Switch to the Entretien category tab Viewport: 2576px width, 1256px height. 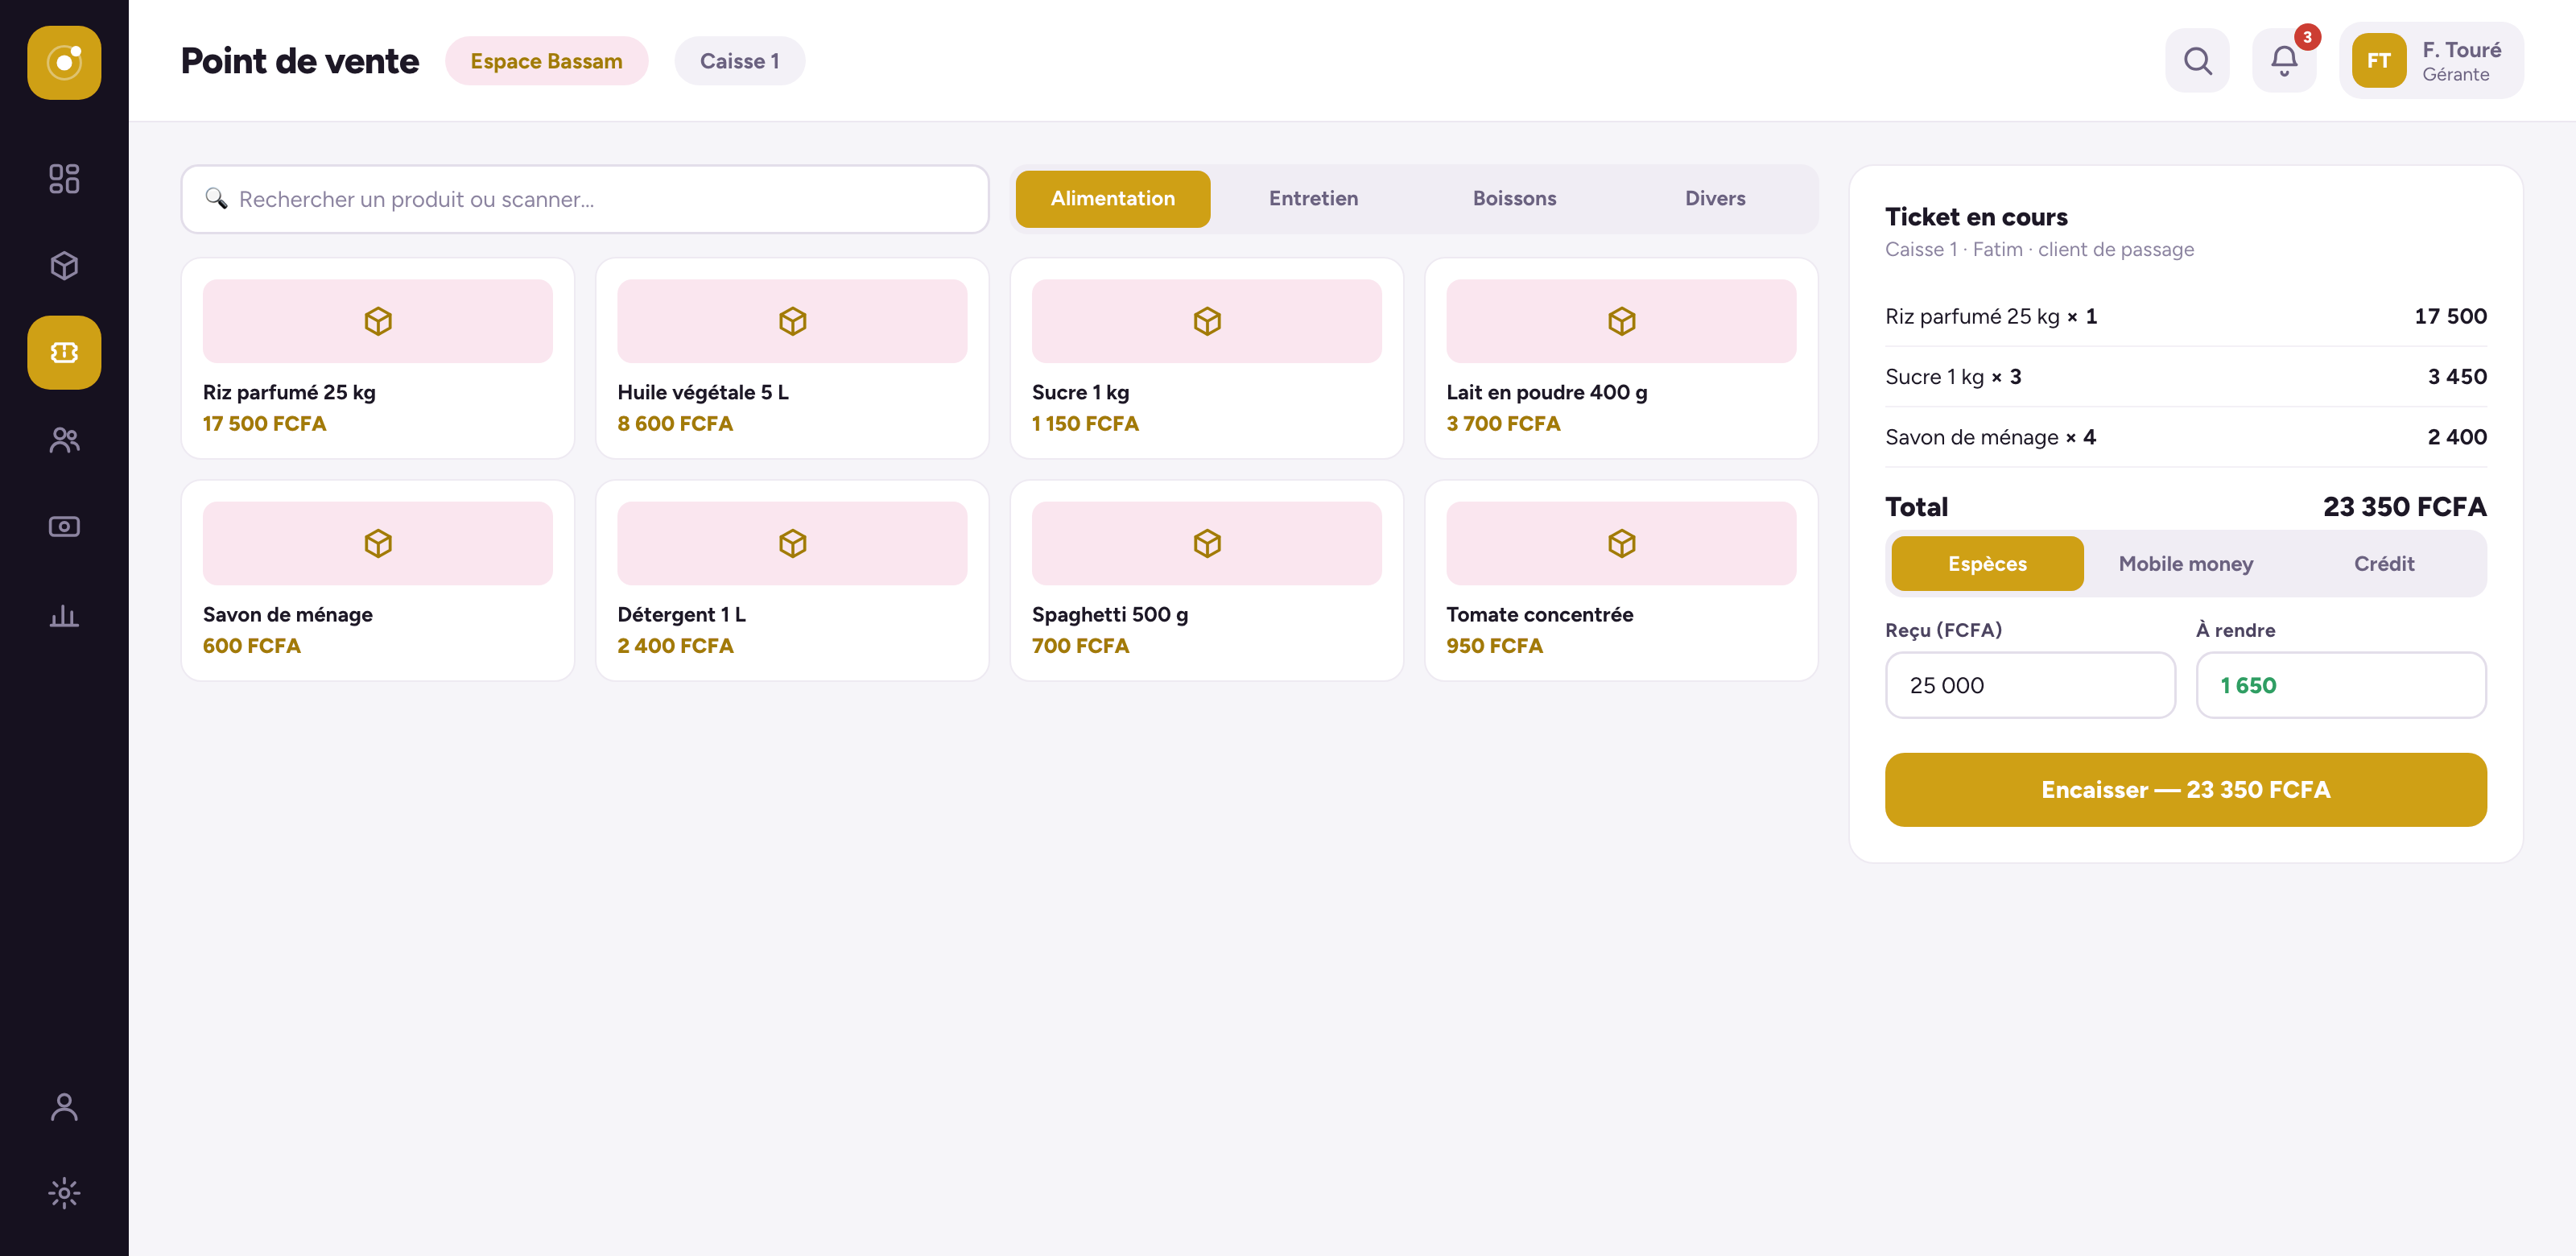point(1313,199)
